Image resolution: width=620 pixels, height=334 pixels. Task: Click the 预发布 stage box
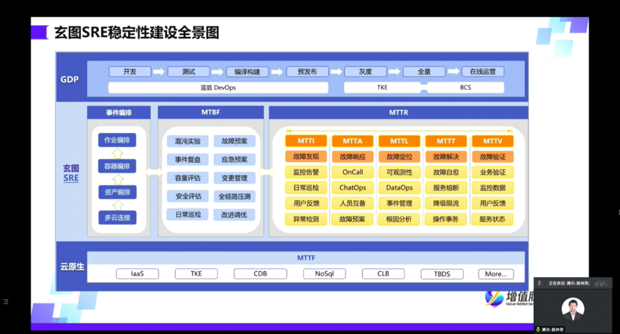point(307,72)
